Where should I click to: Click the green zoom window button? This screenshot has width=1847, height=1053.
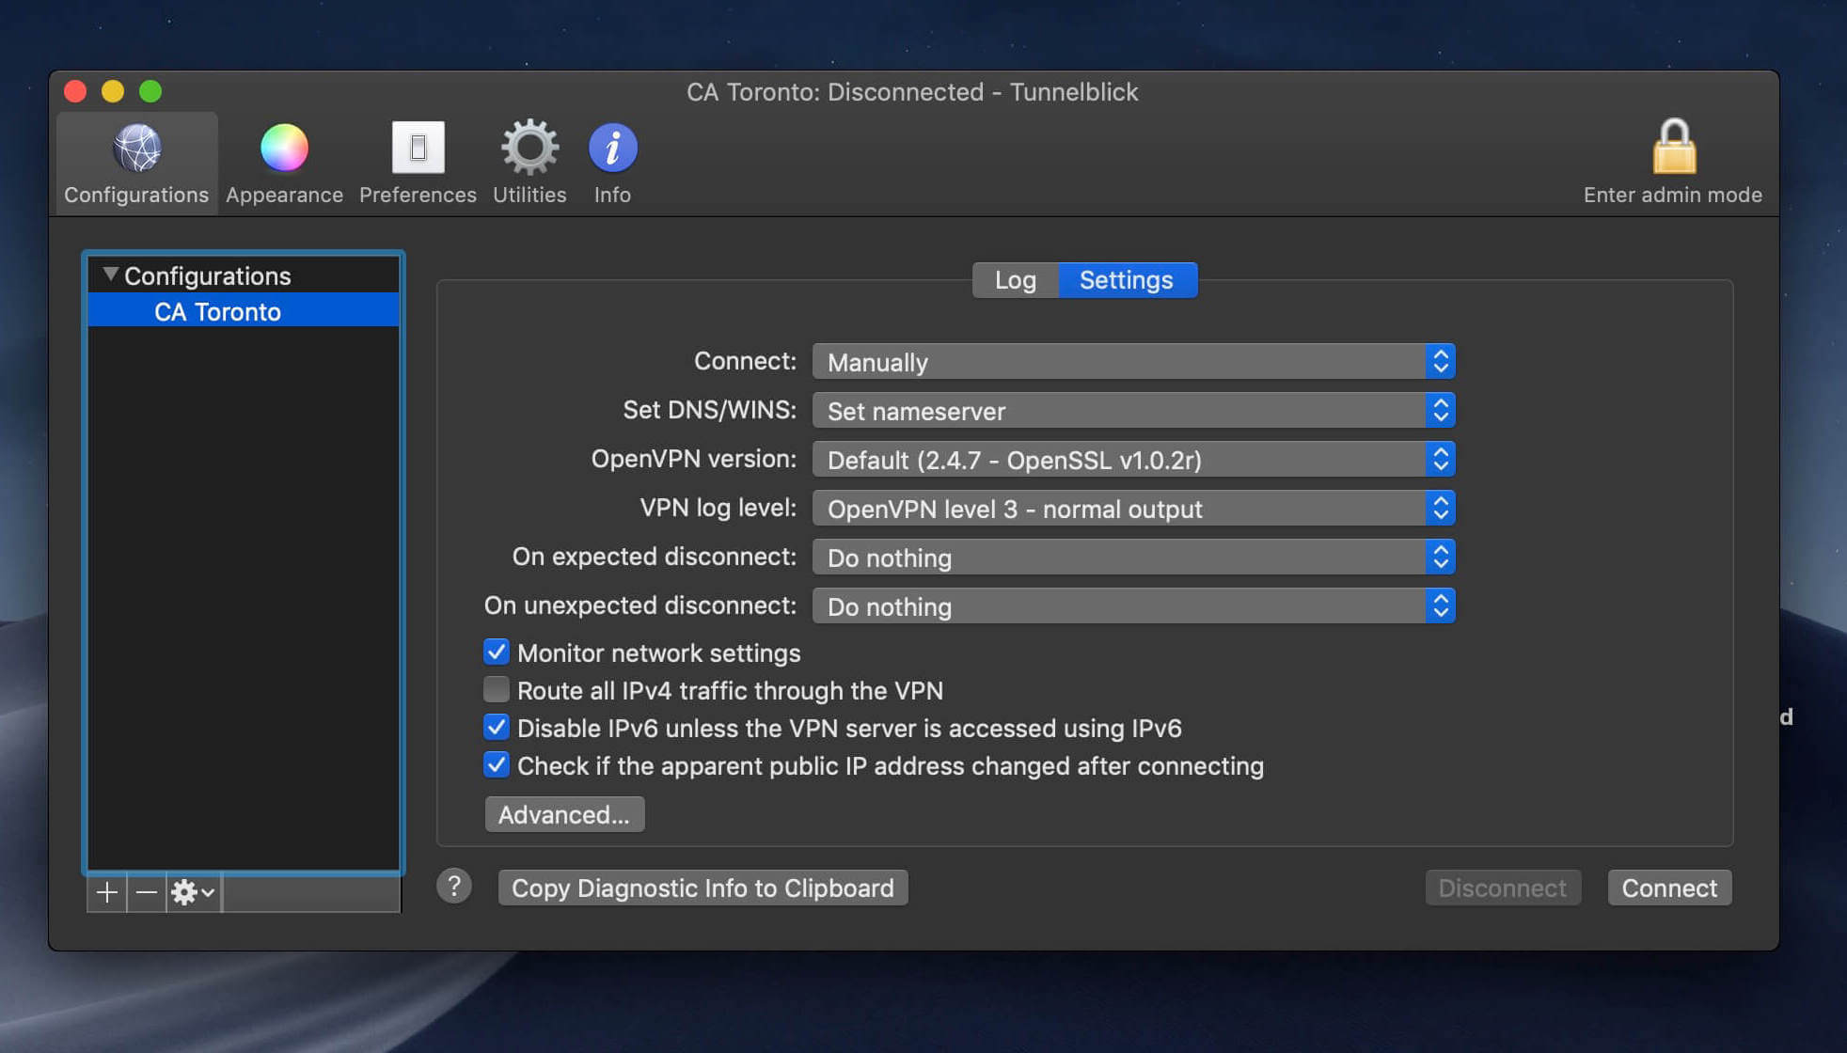tap(150, 91)
